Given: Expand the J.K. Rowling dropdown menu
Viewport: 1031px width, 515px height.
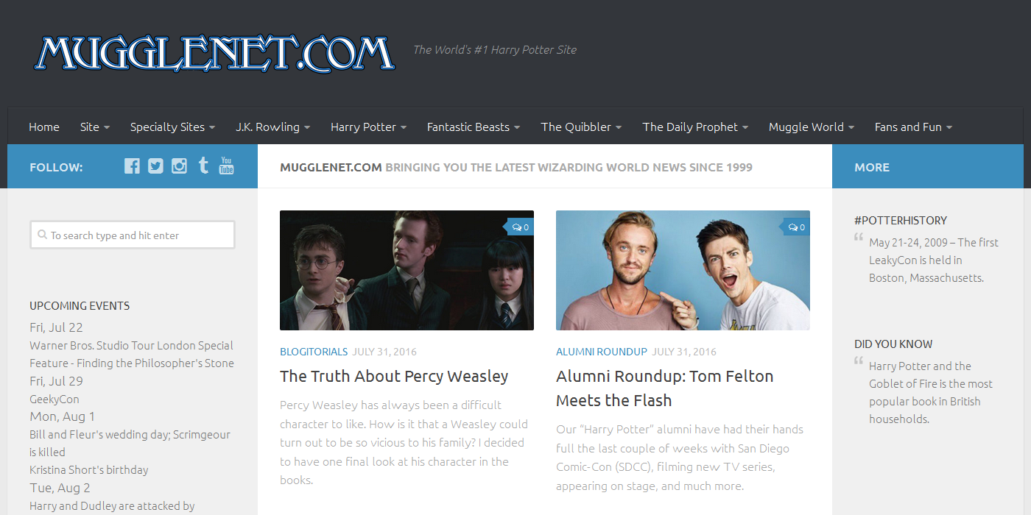Looking at the screenshot, I should pos(273,127).
